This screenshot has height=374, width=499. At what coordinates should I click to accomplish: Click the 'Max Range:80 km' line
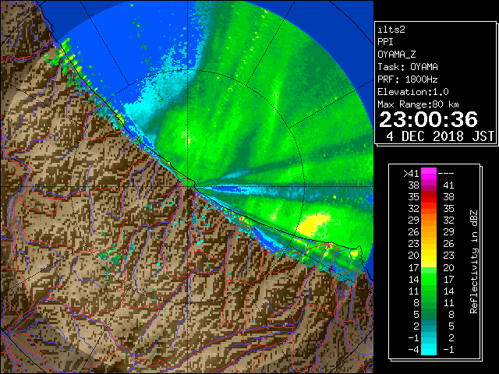418,104
